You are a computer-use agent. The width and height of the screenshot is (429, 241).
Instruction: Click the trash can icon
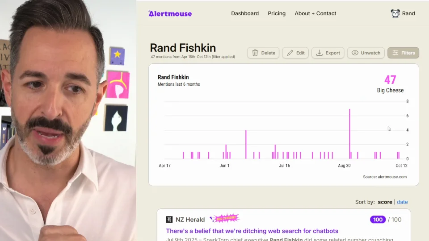pos(255,53)
